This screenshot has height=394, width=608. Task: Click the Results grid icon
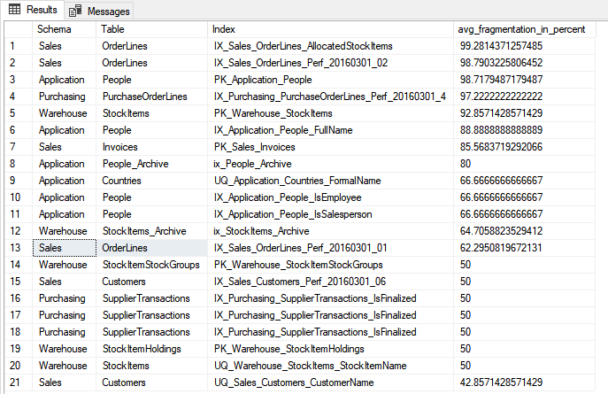point(15,10)
